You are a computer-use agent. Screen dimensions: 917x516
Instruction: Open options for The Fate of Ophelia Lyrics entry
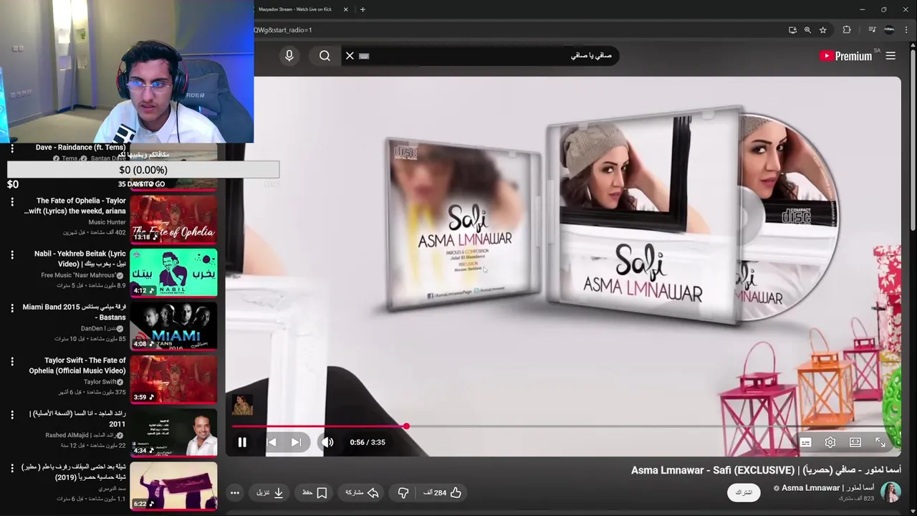(11, 202)
